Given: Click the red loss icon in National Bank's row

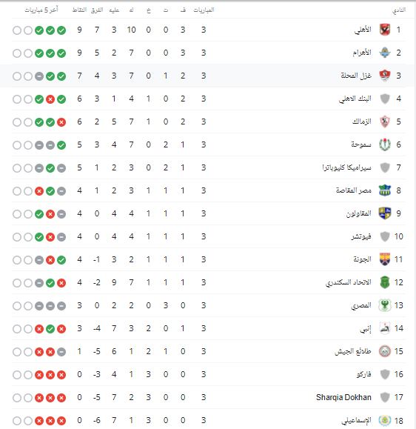Looking at the screenshot, I should coord(50,99).
